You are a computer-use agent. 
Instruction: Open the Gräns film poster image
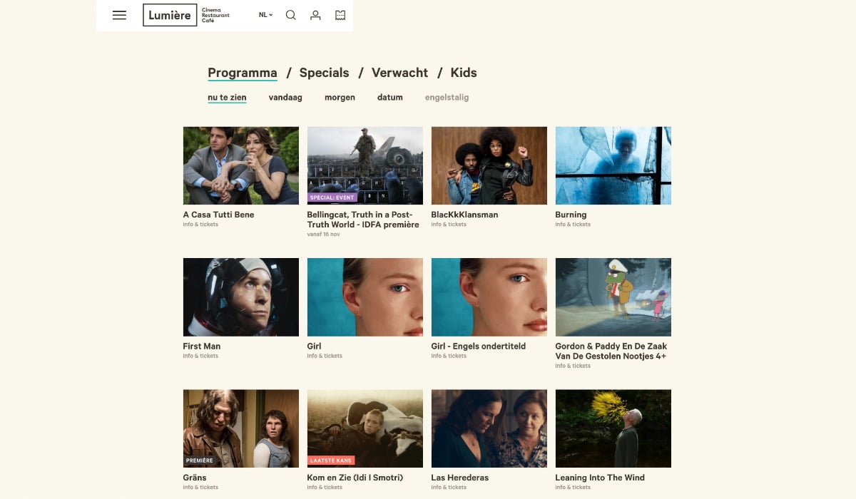241,428
